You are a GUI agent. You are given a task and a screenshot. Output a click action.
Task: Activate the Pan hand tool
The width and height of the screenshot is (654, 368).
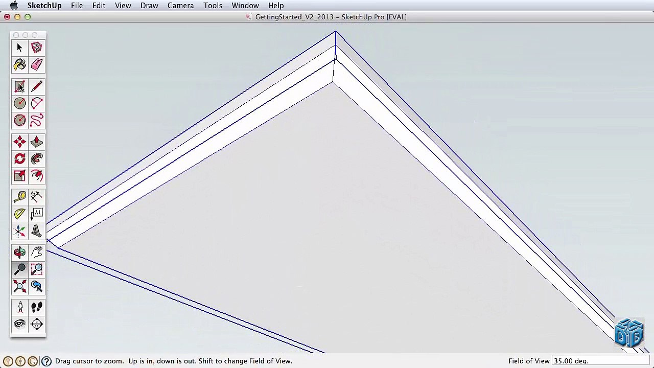36,252
